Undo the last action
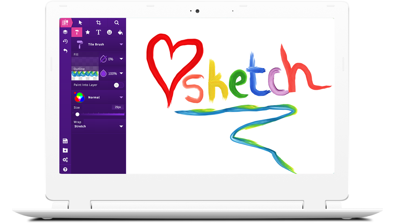The width and height of the screenshot is (395, 223). point(65,50)
